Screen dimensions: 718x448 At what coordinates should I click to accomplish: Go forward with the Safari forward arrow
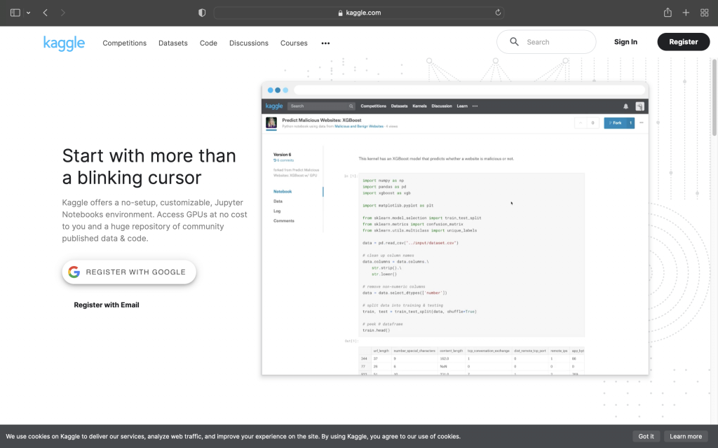click(62, 13)
